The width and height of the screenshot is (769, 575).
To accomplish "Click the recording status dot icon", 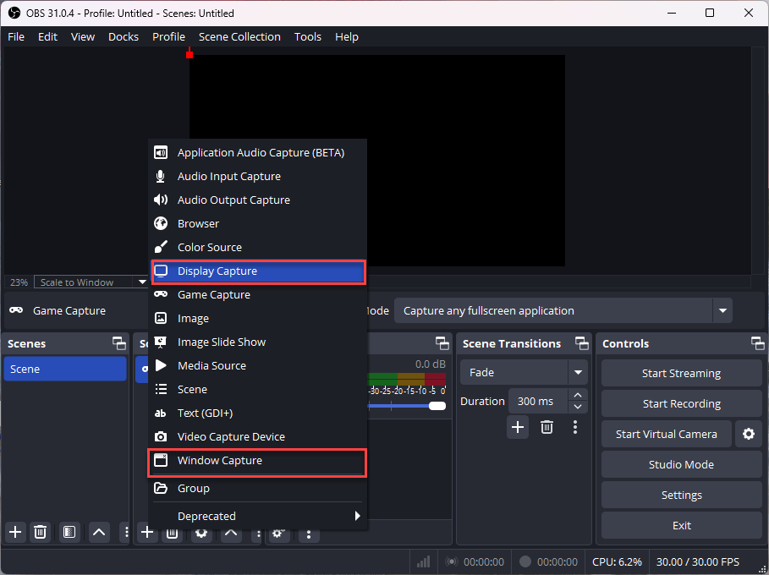I will click(525, 561).
